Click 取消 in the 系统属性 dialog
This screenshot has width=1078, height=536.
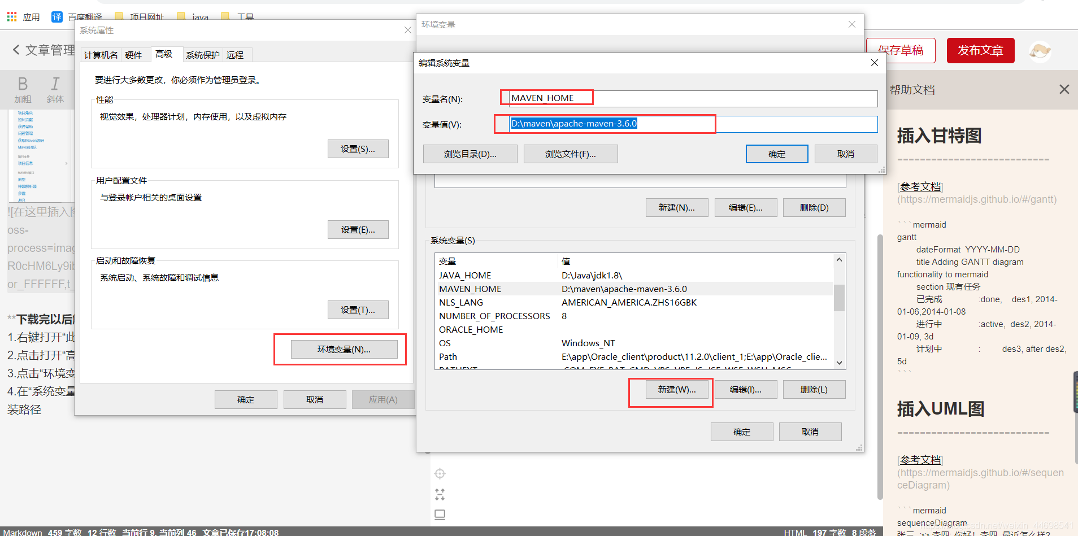click(x=315, y=399)
